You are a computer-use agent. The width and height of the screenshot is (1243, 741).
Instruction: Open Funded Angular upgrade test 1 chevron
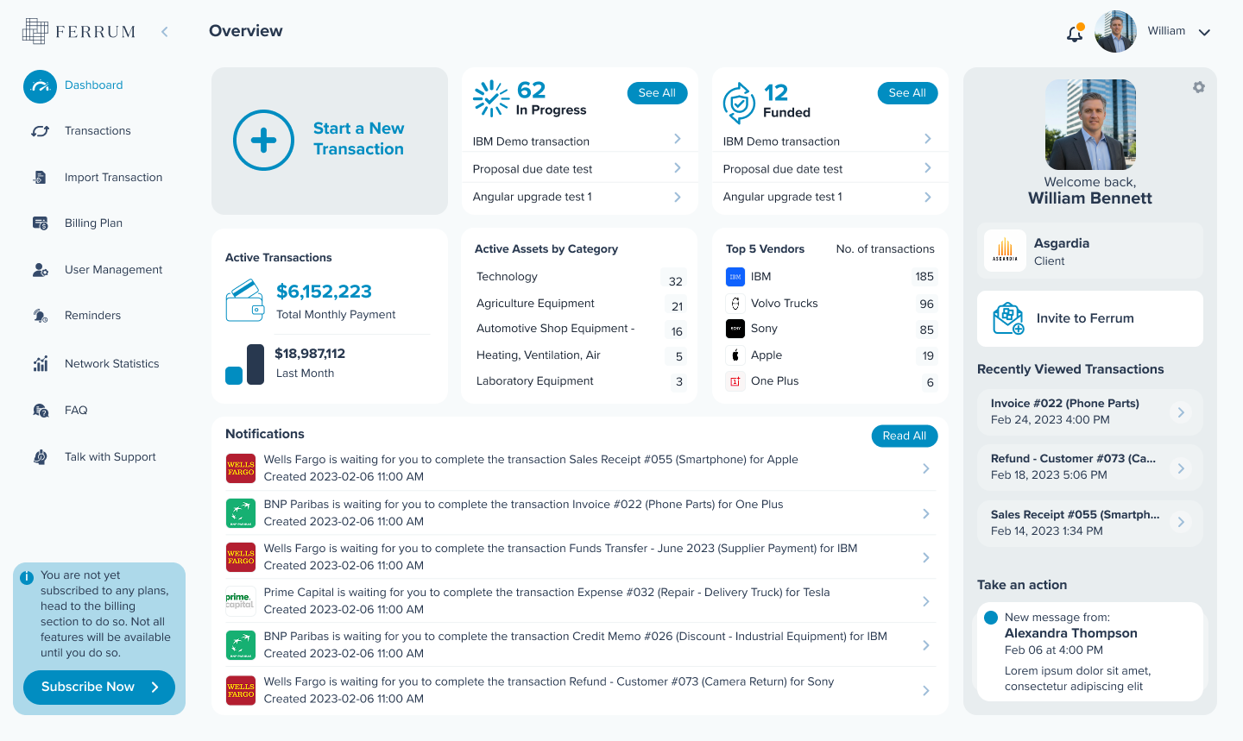pyautogui.click(x=928, y=198)
